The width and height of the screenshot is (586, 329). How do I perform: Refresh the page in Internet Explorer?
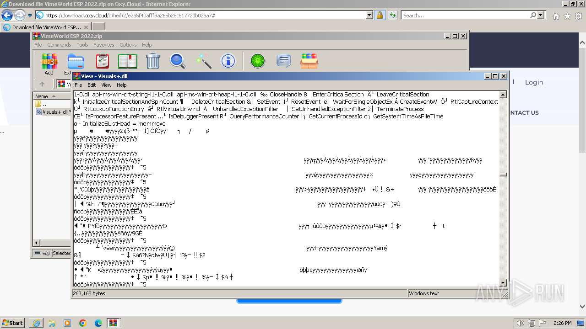392,15
